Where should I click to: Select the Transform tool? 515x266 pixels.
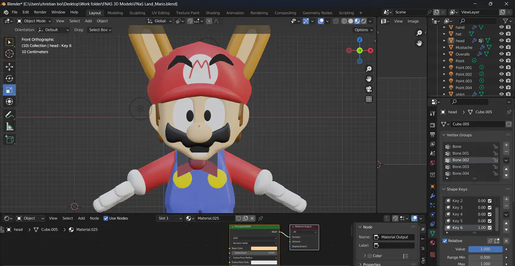click(x=9, y=101)
